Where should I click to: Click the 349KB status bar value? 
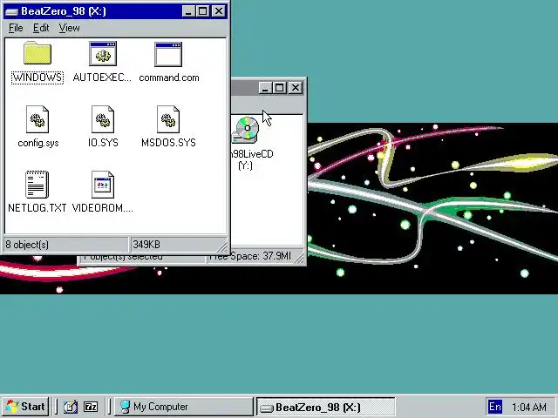pos(146,245)
